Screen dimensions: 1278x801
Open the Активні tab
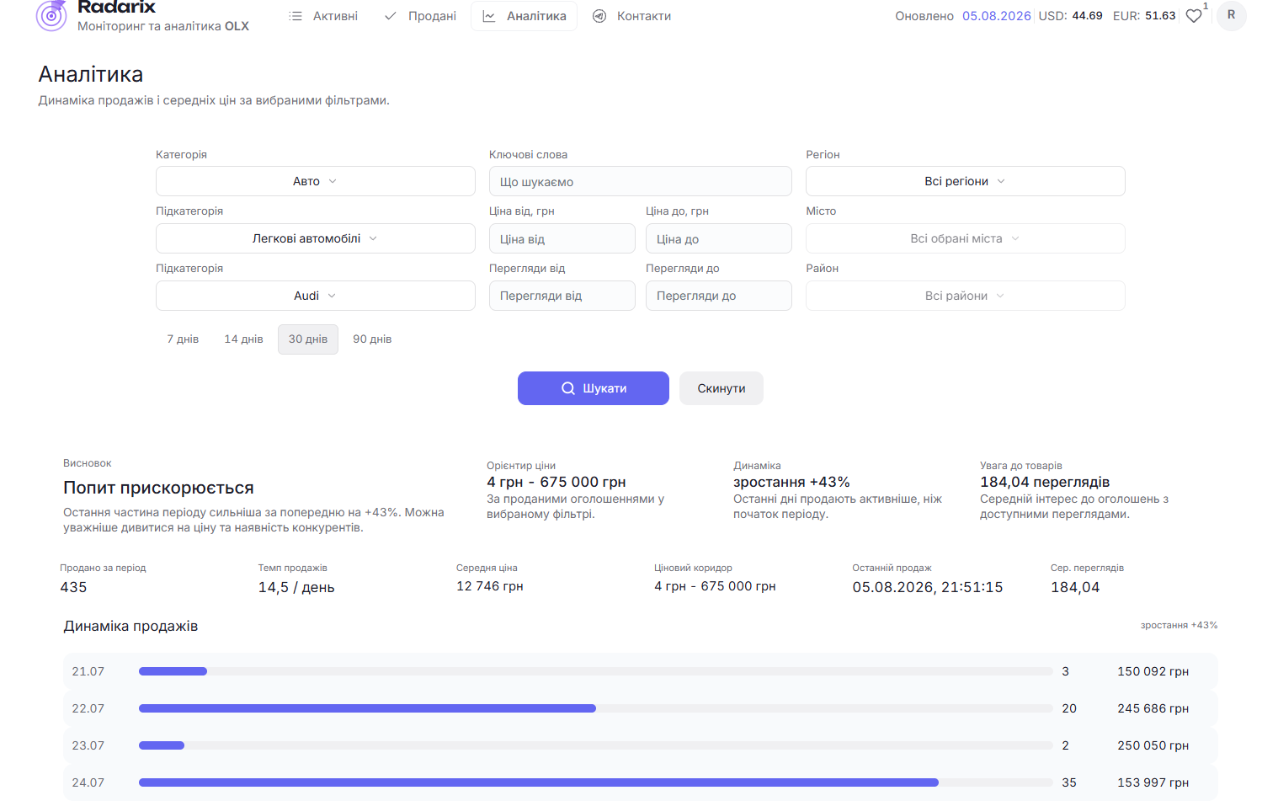click(x=323, y=16)
